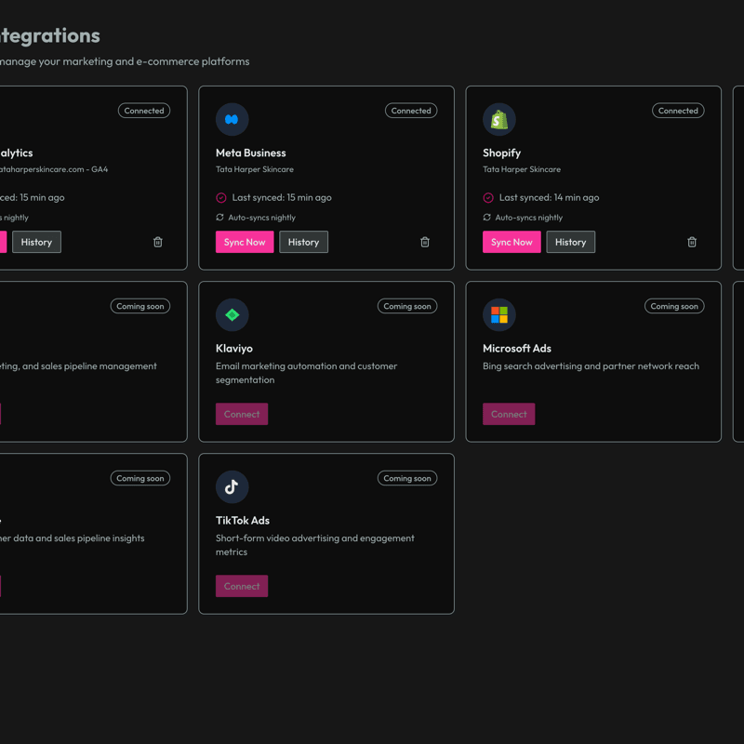Click the TikTok Ads music note icon
The image size is (744, 744).
(x=232, y=487)
